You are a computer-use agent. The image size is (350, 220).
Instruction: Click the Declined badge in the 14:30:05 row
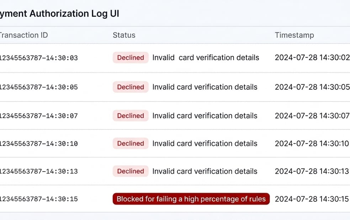coord(131,87)
